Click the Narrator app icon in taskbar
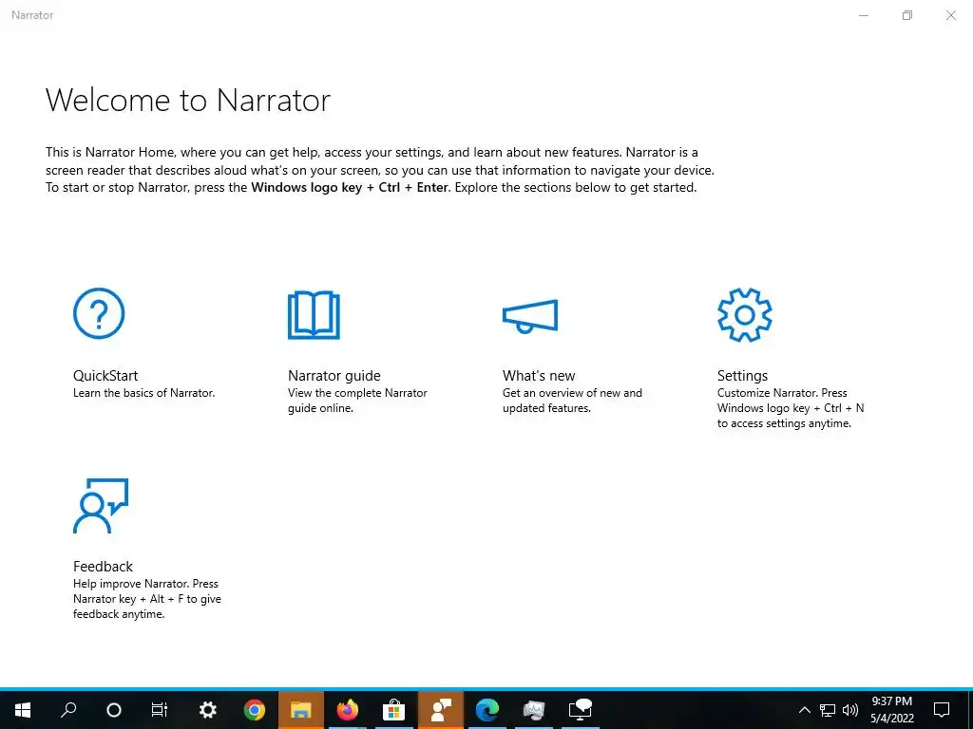Image resolution: width=973 pixels, height=729 pixels. coord(441,710)
